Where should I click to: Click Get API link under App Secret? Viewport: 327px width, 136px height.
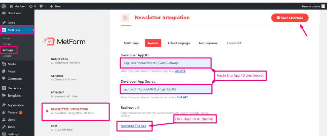pos(183,97)
